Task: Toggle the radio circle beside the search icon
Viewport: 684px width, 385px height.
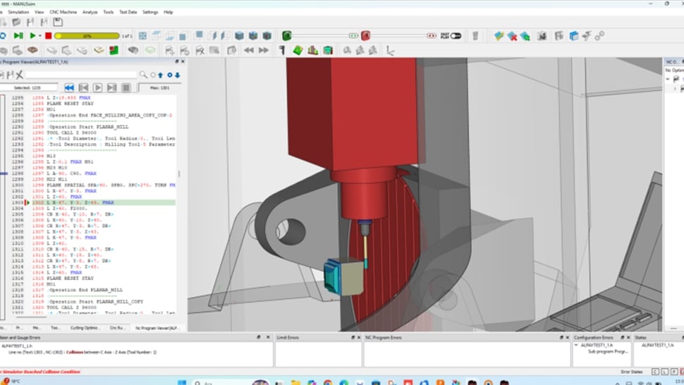Action: (152, 75)
